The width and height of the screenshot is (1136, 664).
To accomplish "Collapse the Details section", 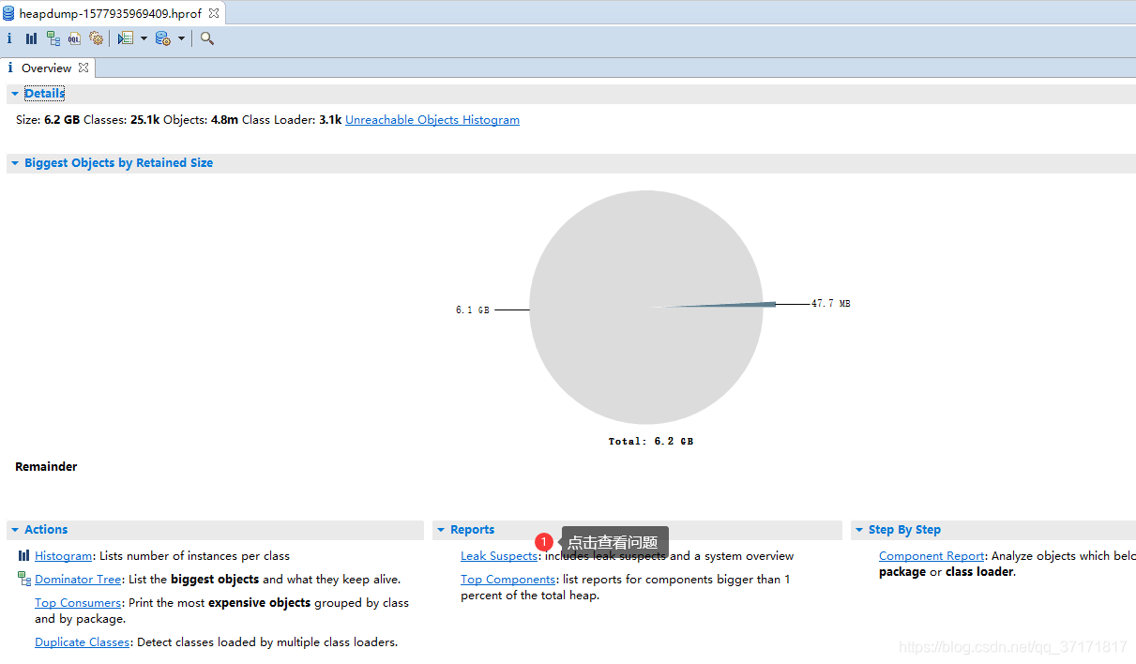I will [x=14, y=93].
